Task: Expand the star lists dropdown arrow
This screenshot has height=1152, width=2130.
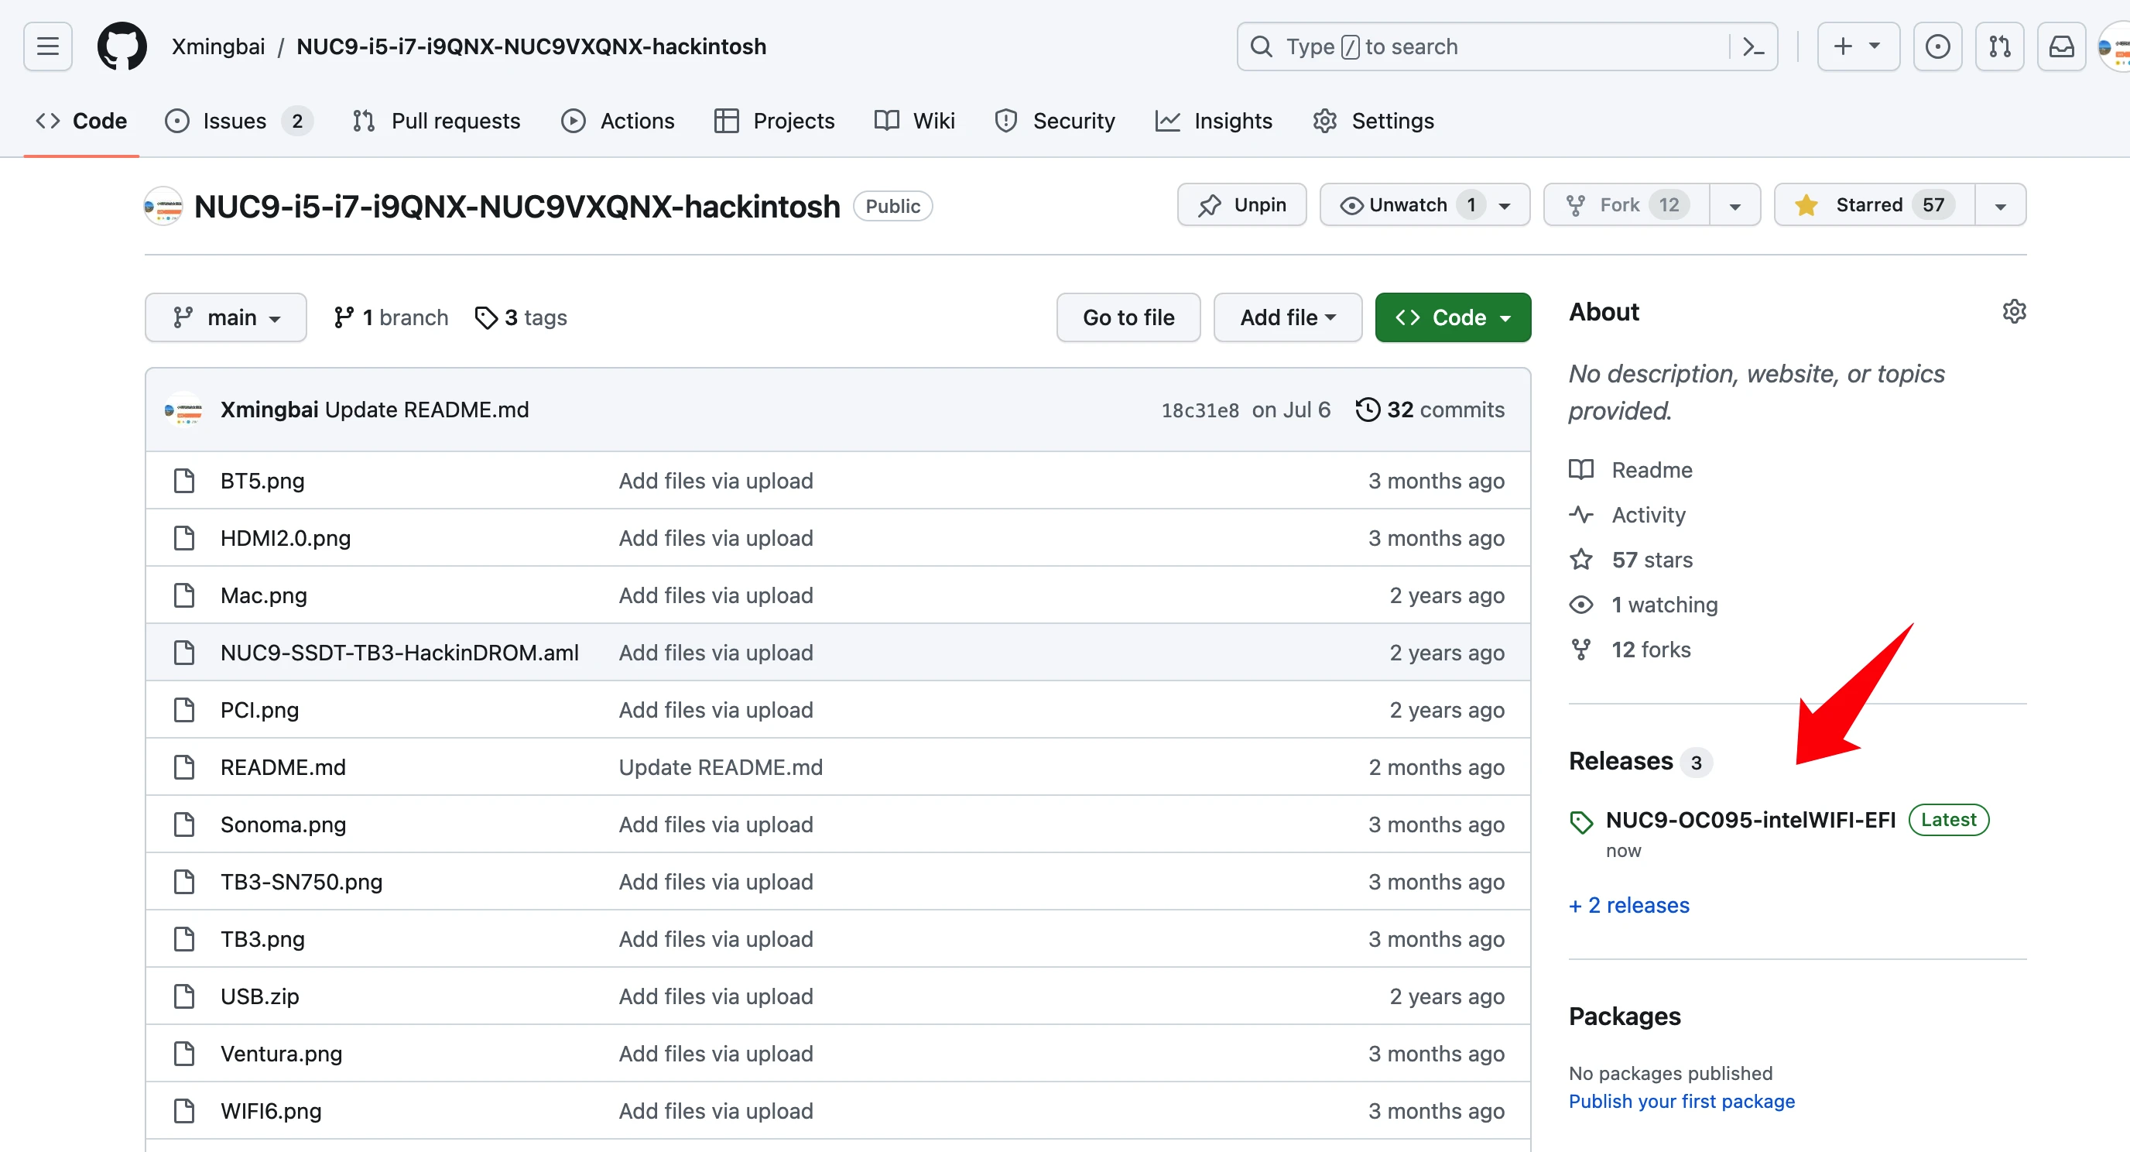Action: [2000, 204]
